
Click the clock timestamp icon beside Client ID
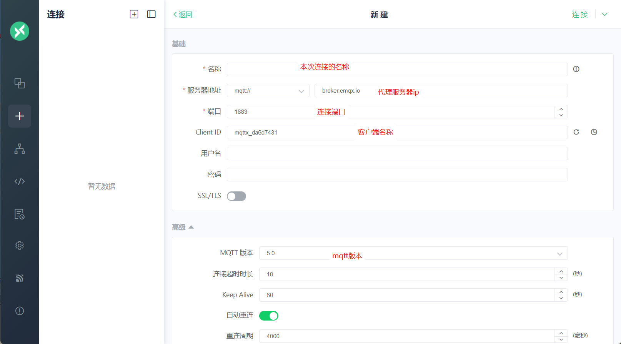point(594,132)
